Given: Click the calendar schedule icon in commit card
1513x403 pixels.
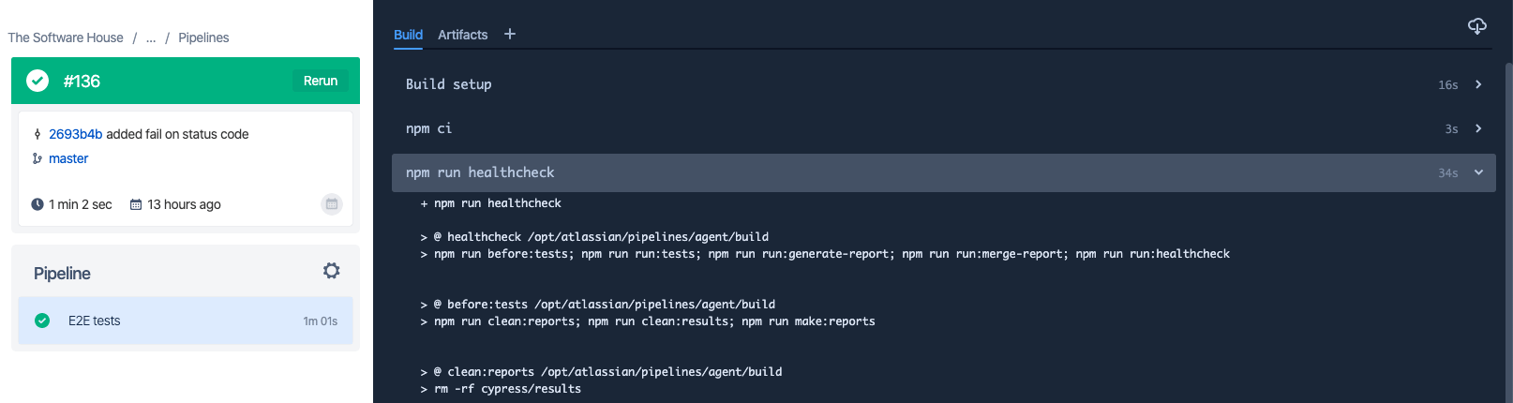Looking at the screenshot, I should [x=332, y=203].
